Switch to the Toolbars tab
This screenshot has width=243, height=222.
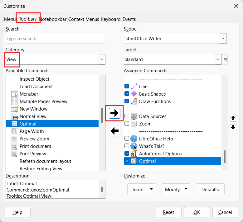(28, 19)
